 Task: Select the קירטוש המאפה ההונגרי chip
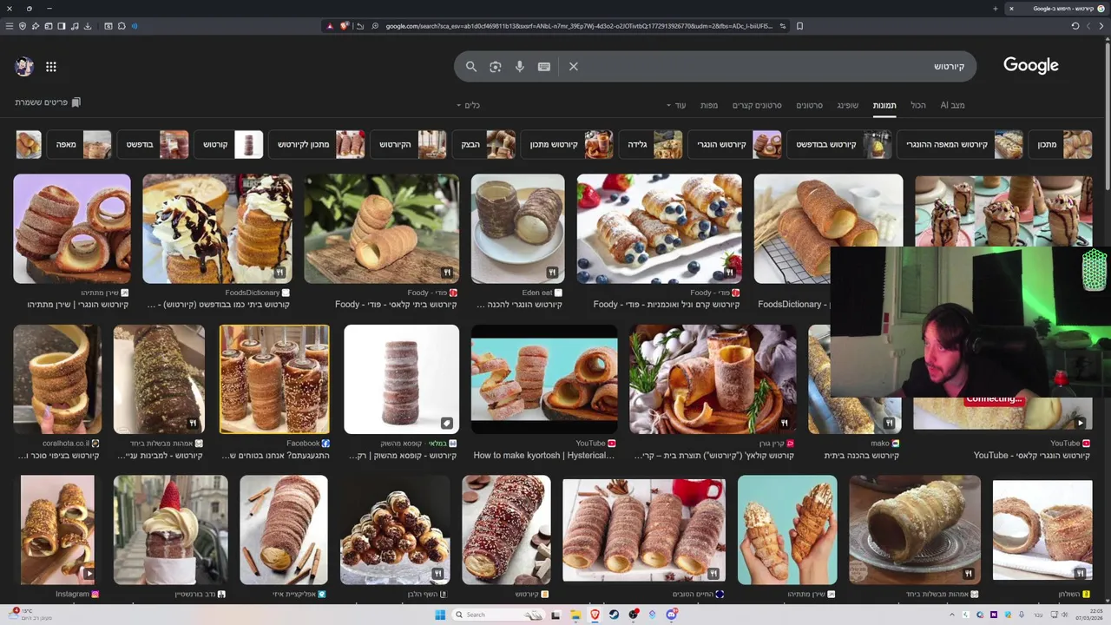pos(960,144)
